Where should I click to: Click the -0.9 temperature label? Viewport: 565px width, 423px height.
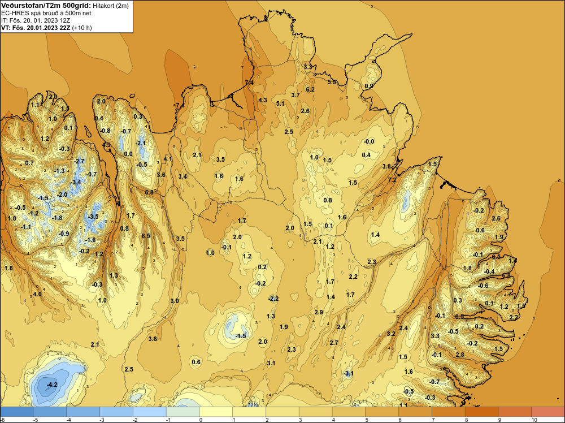pyautogui.click(x=64, y=234)
